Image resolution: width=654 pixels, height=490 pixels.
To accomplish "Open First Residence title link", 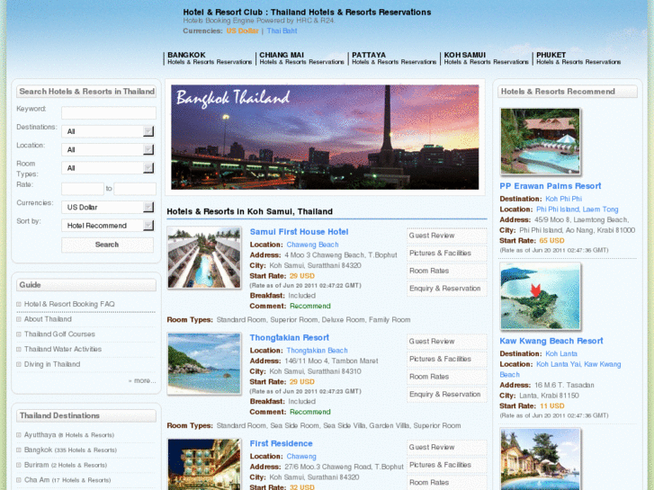I will (281, 444).
